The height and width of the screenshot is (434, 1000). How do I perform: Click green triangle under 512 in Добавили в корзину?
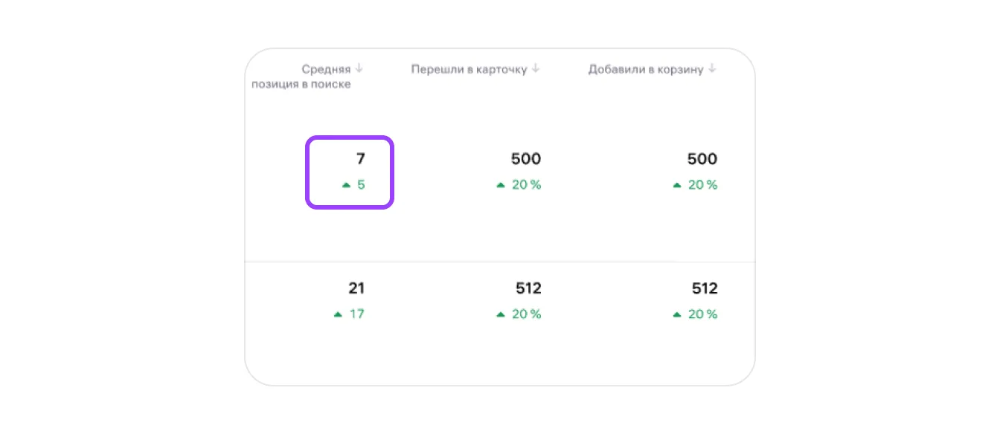pos(677,314)
